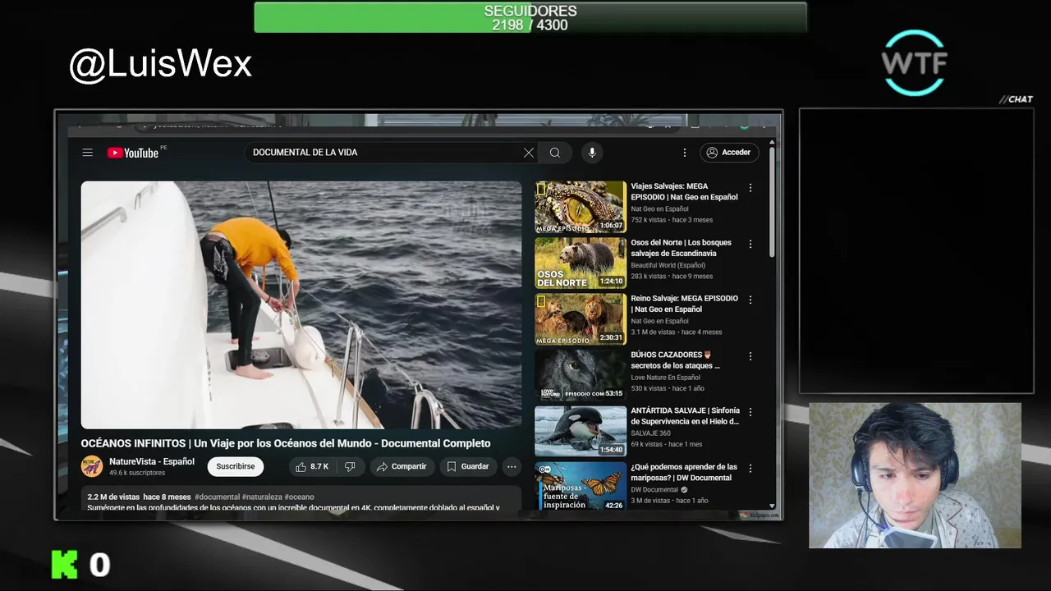The image size is (1051, 591).
Task: Open more actions ellipsis below video
Action: 512,466
